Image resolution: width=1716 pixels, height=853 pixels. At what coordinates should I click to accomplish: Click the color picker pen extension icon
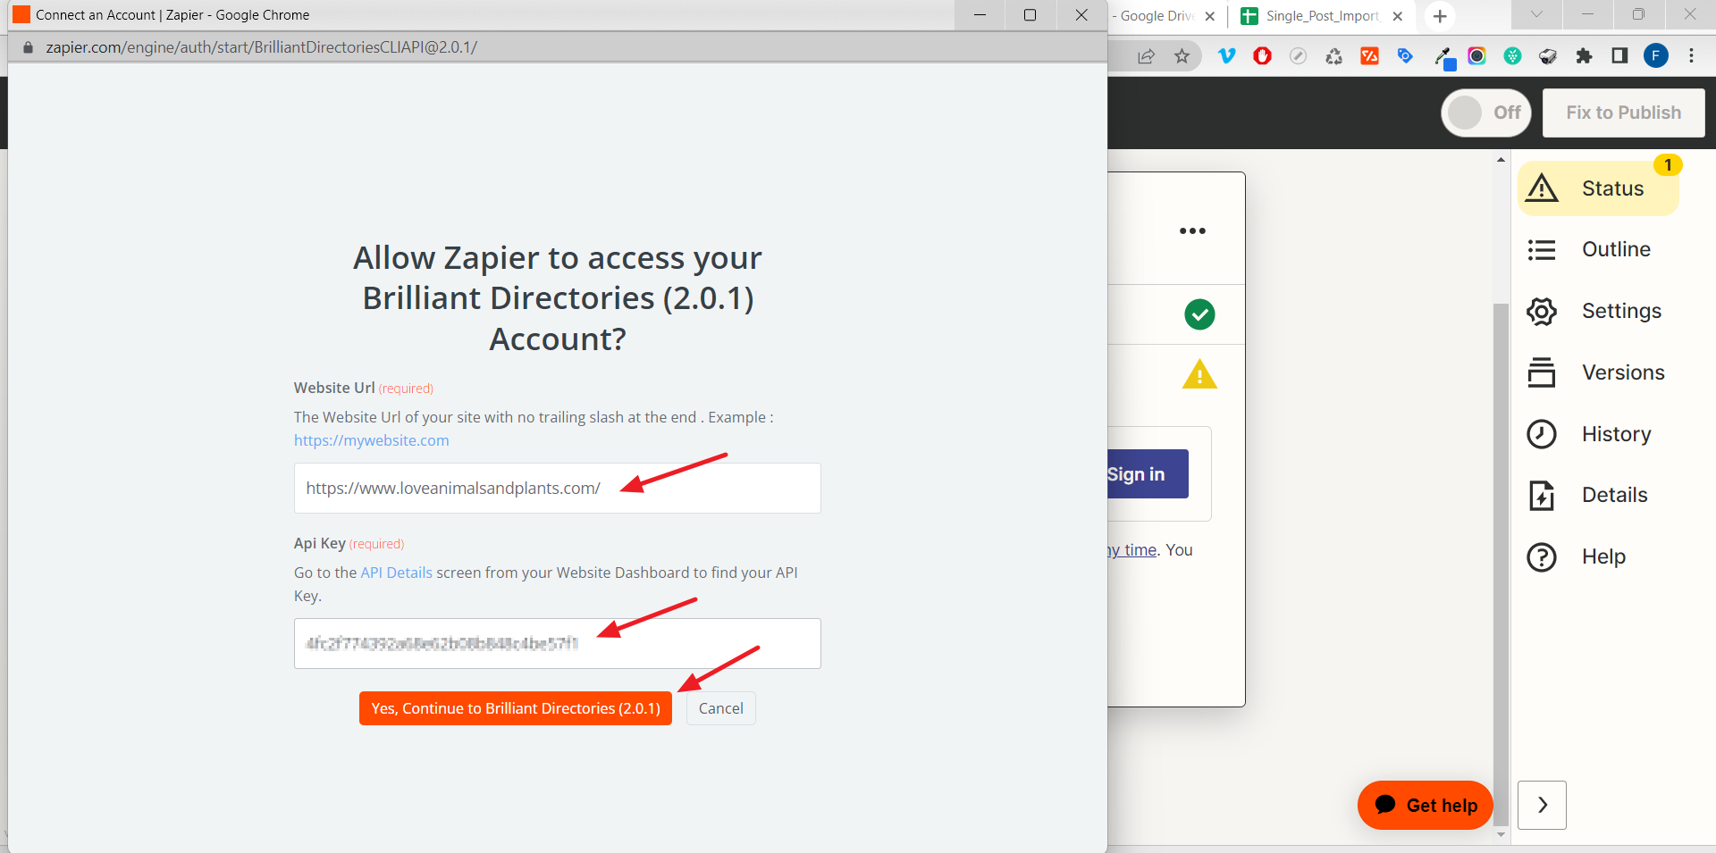(x=1443, y=57)
